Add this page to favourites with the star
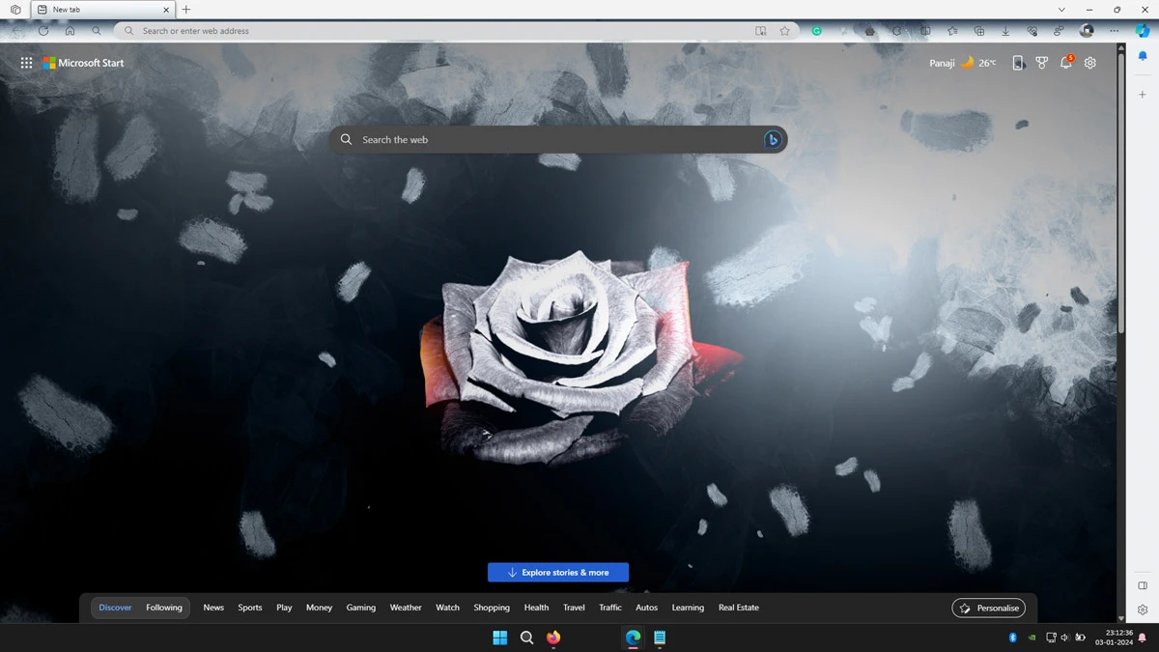 (785, 31)
